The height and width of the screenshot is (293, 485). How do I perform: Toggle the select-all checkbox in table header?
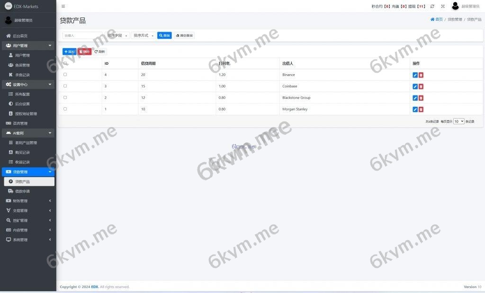click(x=65, y=63)
